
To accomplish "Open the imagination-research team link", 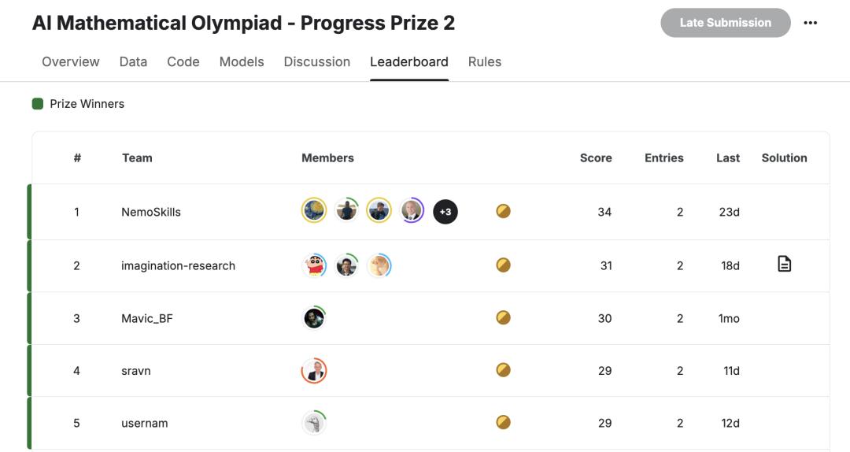I will [178, 265].
